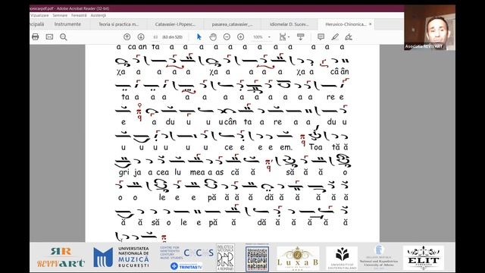Switch to Catavasier-I.Popesc... tab
Image resolution: width=485 pixels, height=273 pixels.
[x=175, y=24]
